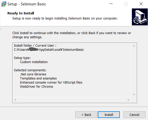The height and width of the screenshot is (120, 148).
Task: Click the 'Templates and examples' component line
Action: coord(38,78)
